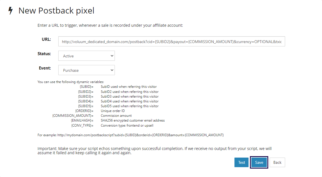Click the {EMAILHASH} variable name
Screen dimensions: 322x177
[82, 120]
